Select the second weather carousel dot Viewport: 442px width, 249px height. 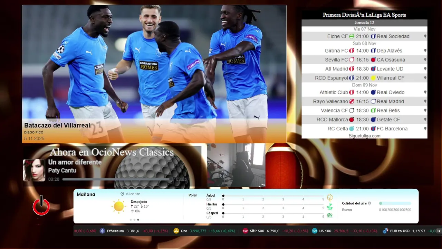(134, 220)
